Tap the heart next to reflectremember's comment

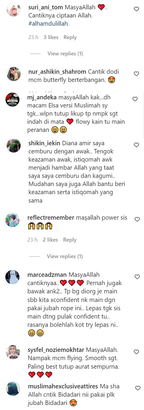tap(137, 219)
